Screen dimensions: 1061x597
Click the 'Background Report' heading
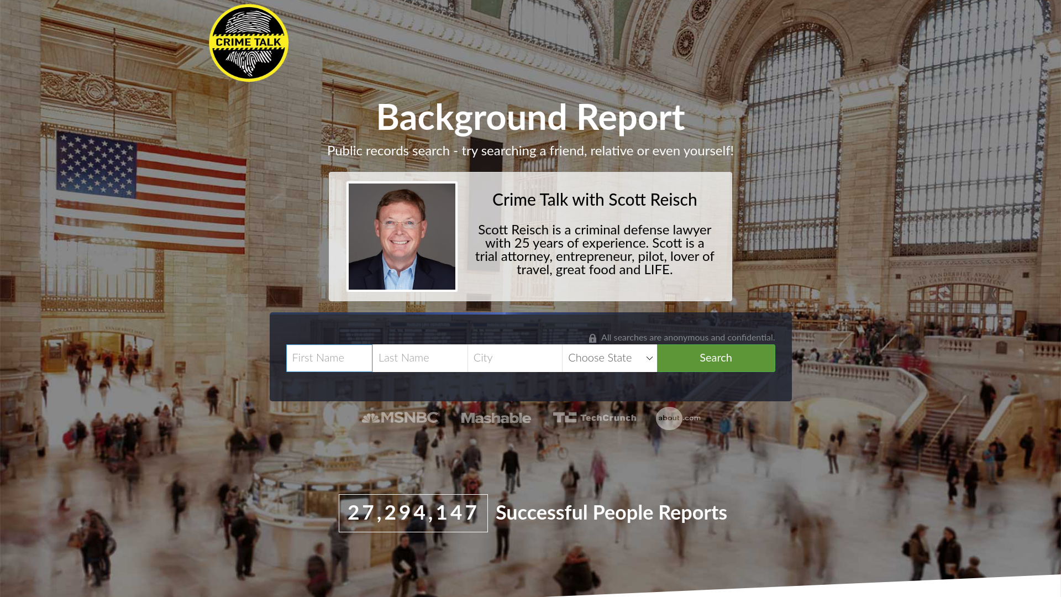click(530, 118)
